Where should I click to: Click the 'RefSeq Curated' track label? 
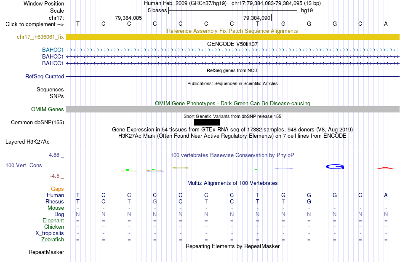[45, 76]
